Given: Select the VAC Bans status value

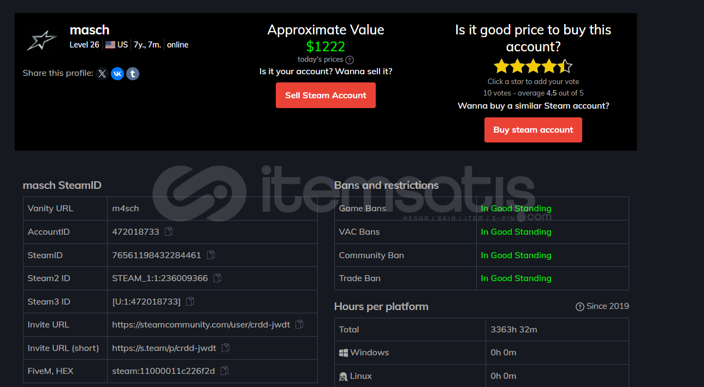Looking at the screenshot, I should tap(516, 231).
